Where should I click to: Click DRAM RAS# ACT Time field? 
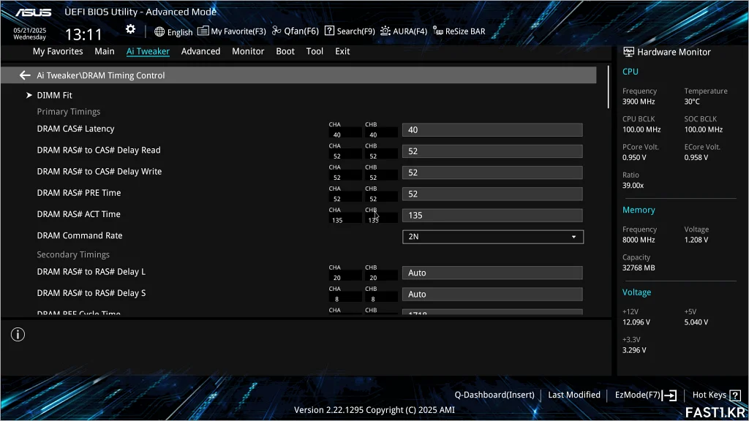492,216
